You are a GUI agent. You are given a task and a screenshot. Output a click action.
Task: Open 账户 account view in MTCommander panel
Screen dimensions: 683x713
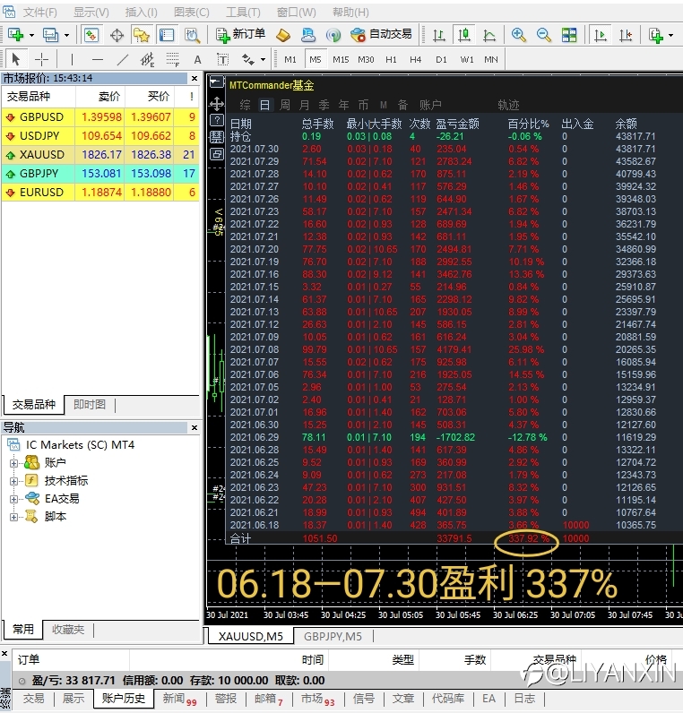431,105
